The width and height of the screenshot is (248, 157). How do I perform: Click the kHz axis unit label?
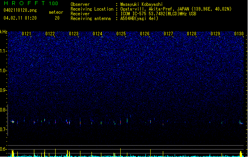coord(4,32)
